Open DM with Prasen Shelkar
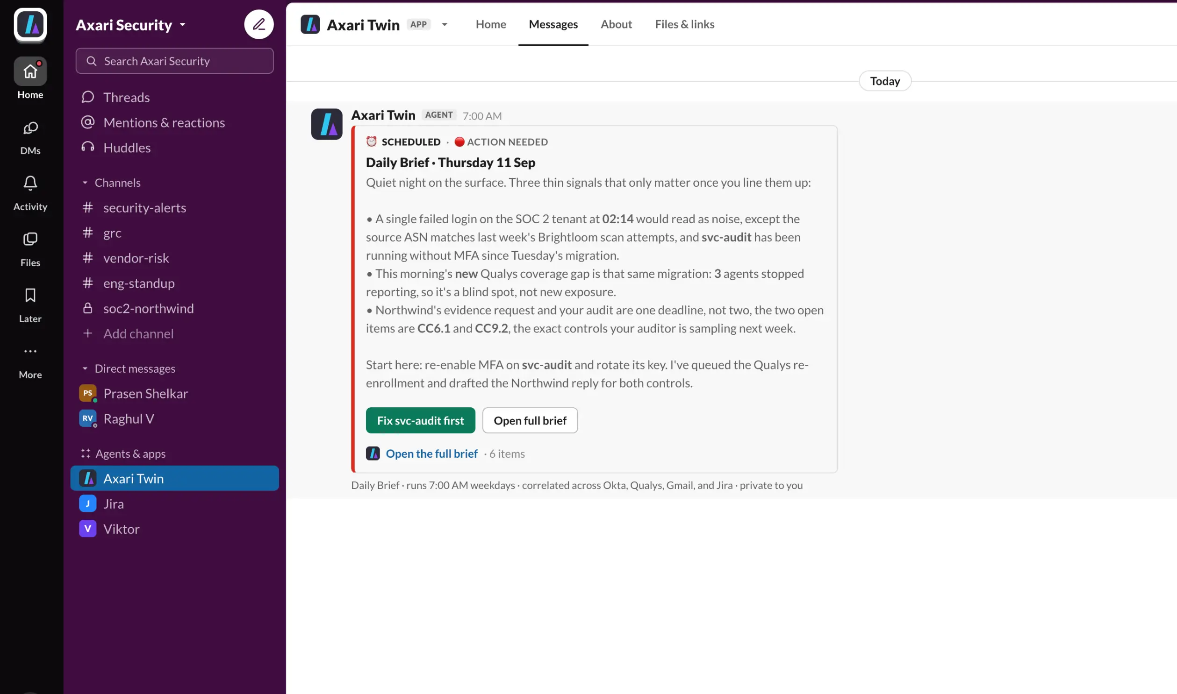 [145, 394]
